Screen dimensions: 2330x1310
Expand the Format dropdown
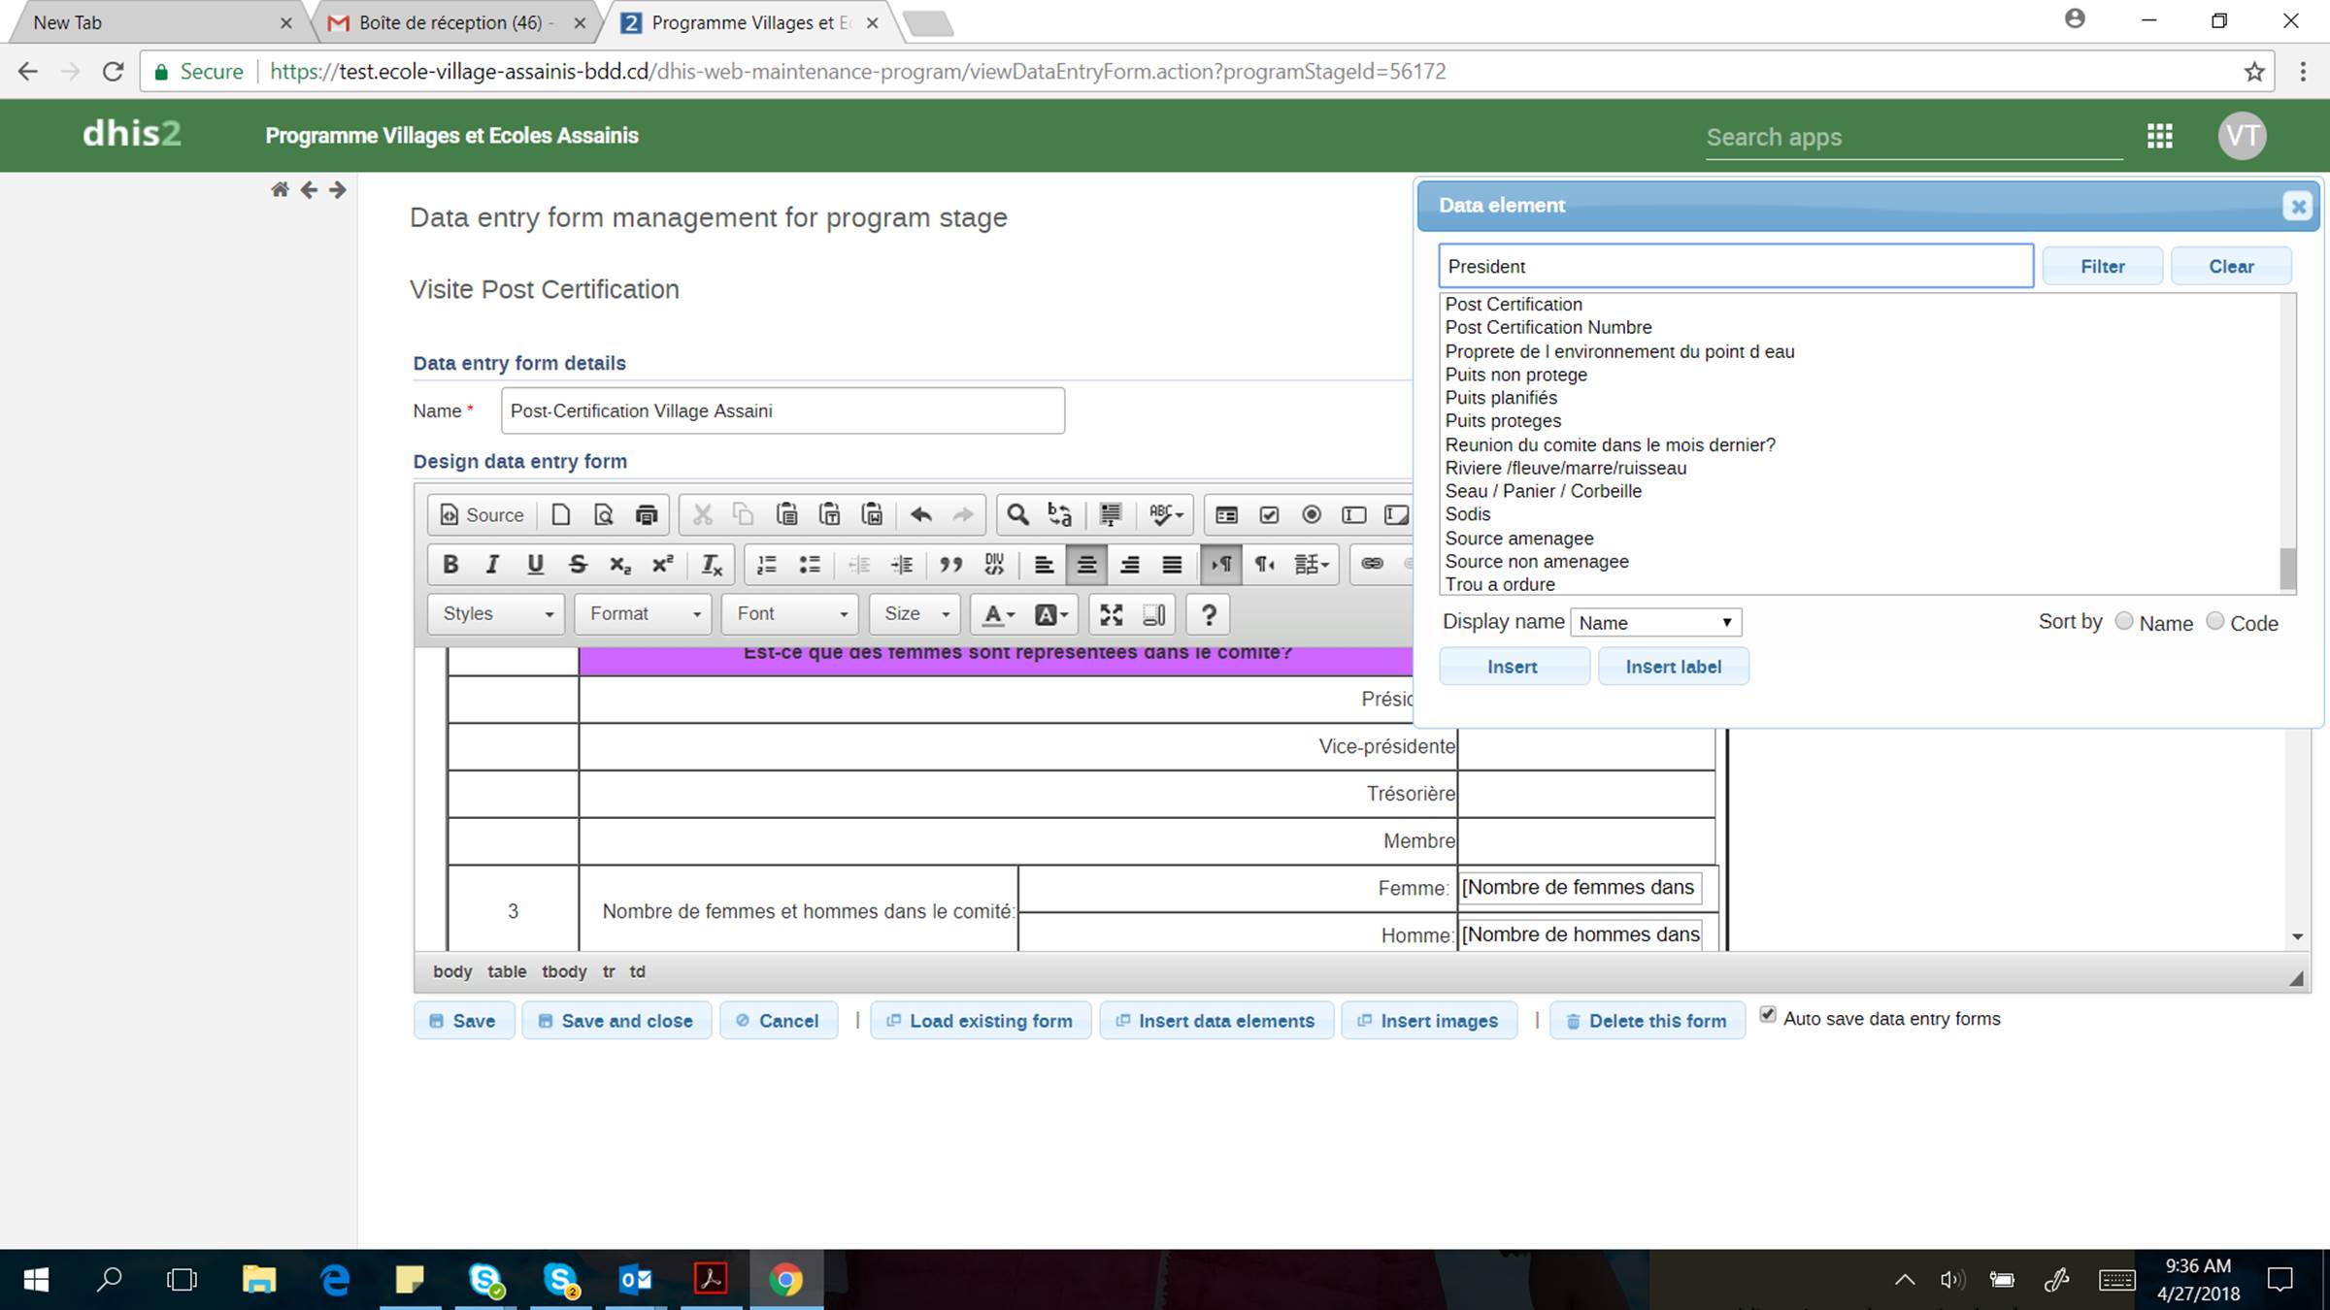pyautogui.click(x=644, y=614)
